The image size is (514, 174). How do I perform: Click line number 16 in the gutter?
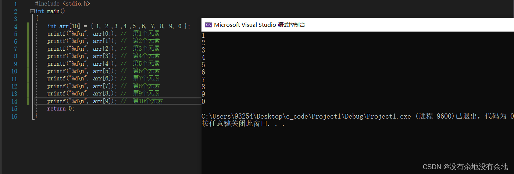click(14, 116)
